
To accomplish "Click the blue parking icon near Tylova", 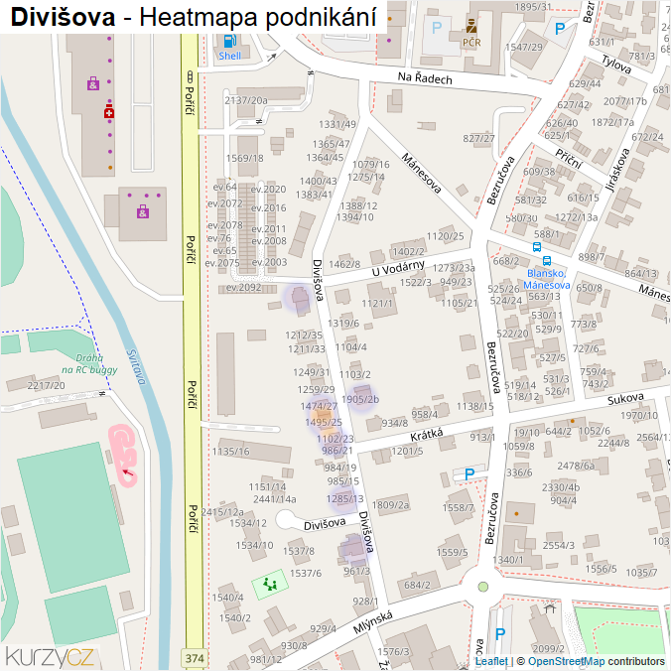I will click(x=559, y=29).
